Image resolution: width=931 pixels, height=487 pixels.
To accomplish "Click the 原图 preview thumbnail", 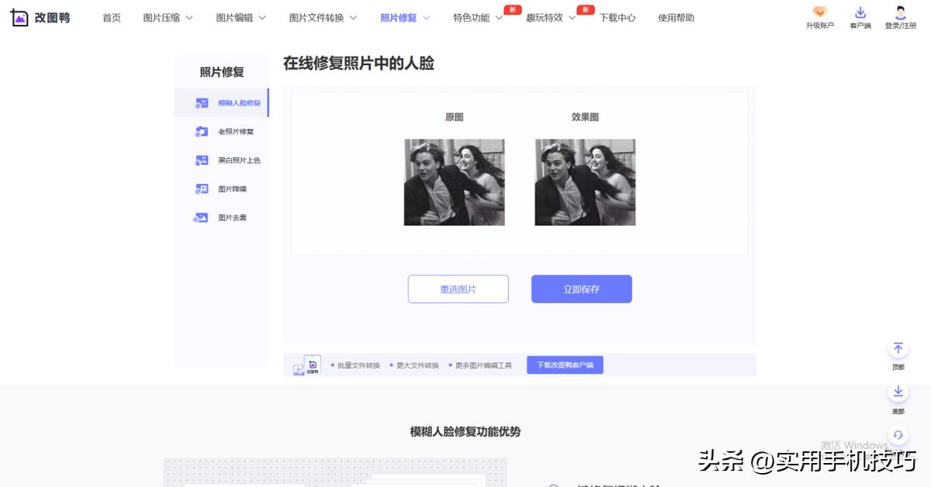I will pos(454,181).
